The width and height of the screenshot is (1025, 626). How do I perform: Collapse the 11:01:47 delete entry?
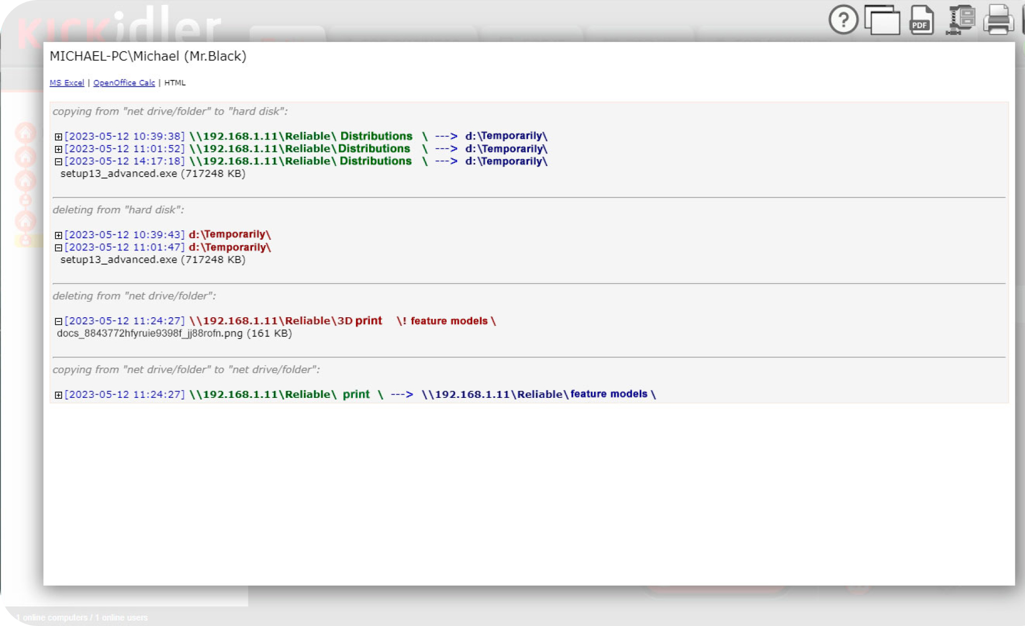click(x=58, y=248)
